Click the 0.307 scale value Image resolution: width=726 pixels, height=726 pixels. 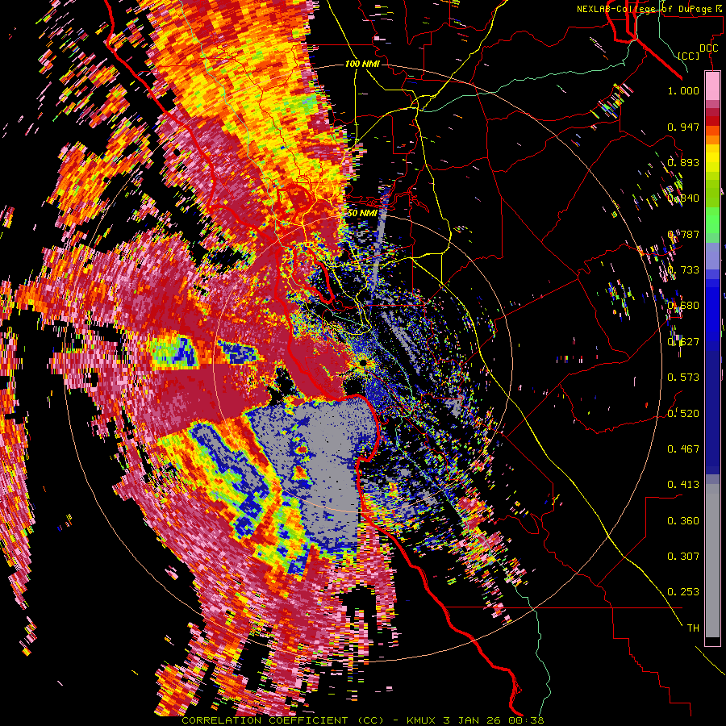[x=683, y=557]
